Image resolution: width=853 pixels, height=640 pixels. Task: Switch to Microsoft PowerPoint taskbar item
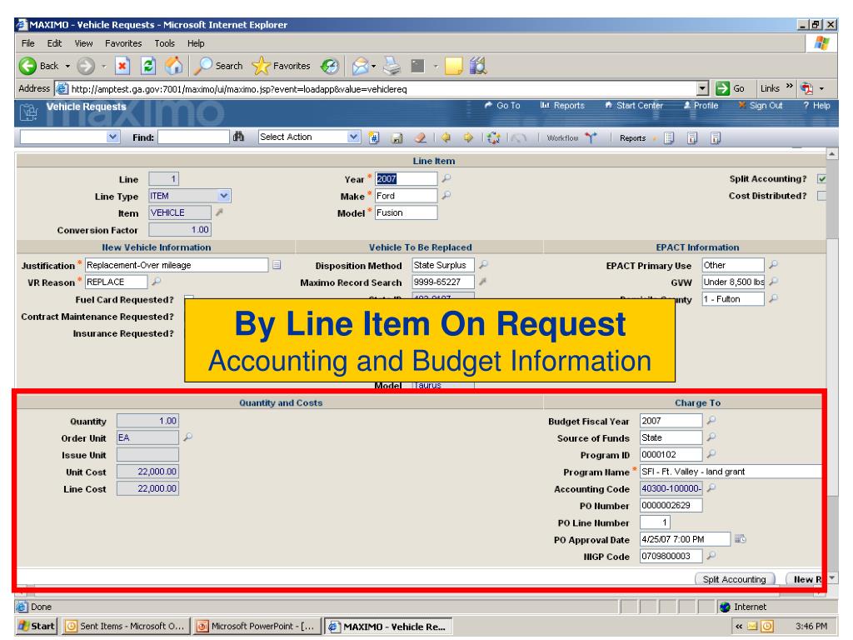(x=257, y=627)
